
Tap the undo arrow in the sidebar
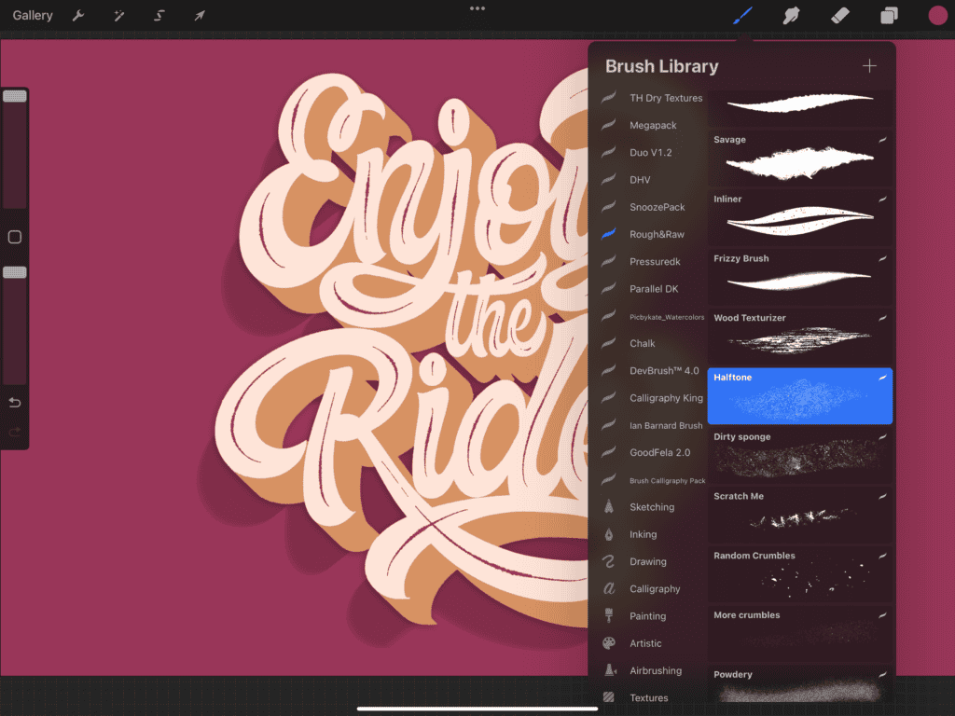pos(14,402)
